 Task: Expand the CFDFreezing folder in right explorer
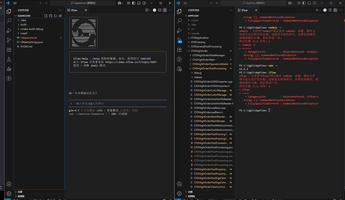point(199,42)
